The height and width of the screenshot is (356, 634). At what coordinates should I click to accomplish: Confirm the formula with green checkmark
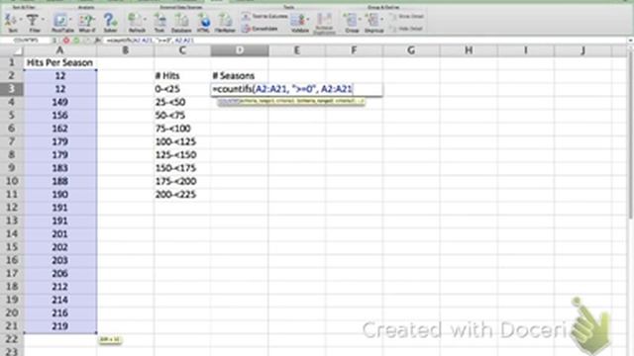(x=76, y=41)
